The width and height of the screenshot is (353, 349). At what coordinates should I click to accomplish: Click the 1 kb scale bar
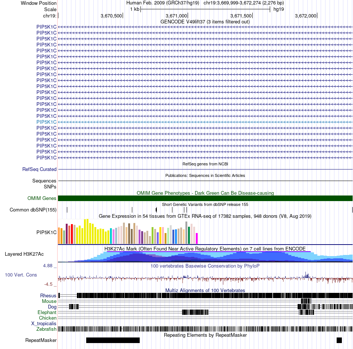click(x=205, y=9)
